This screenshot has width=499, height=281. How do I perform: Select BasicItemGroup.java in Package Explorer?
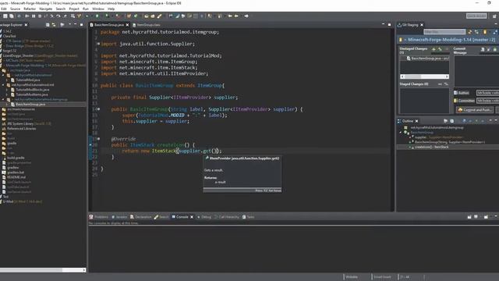[x=30, y=105]
